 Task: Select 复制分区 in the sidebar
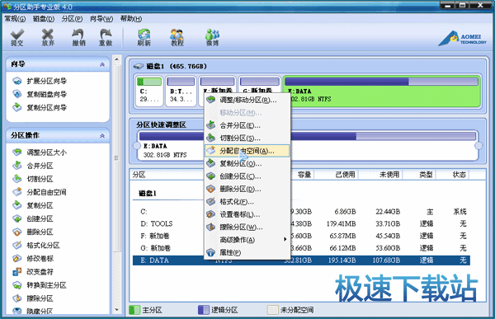coord(33,205)
